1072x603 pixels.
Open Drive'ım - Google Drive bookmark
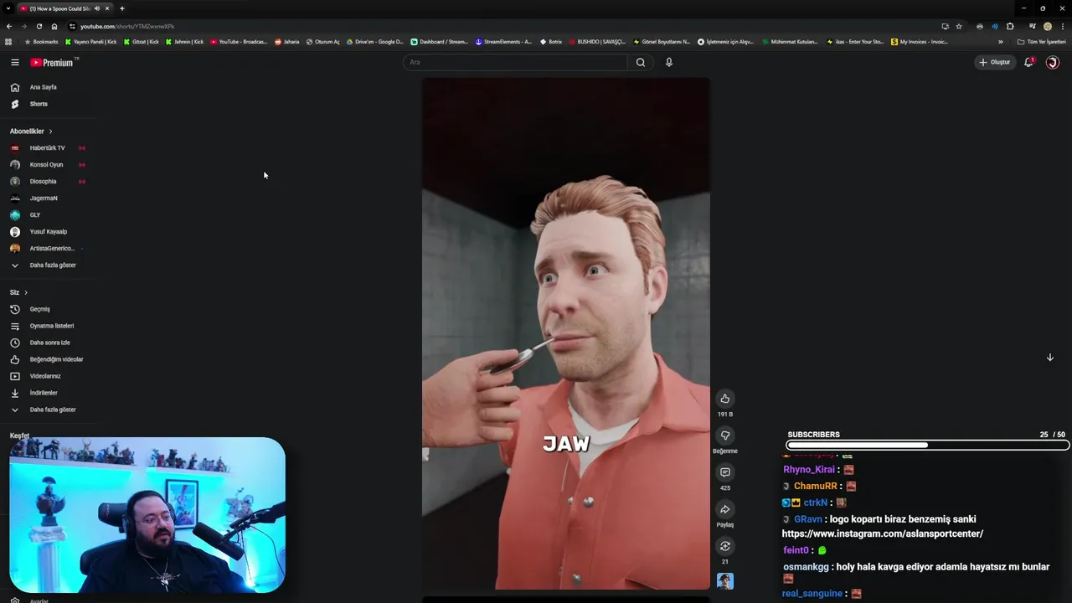click(375, 42)
